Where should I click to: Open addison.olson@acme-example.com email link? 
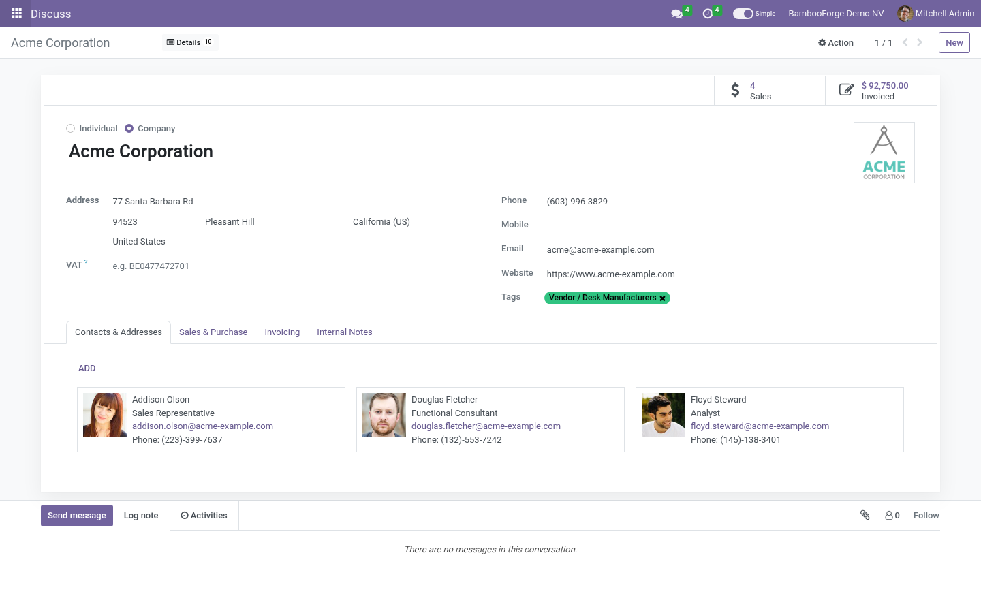pyautogui.click(x=202, y=426)
